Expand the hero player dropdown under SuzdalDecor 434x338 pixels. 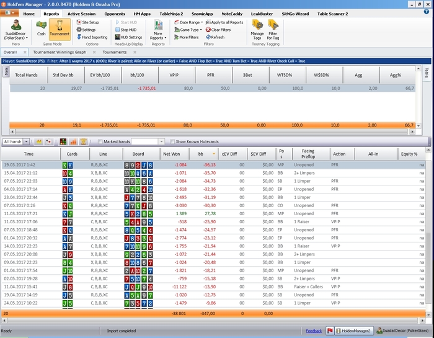[27, 38]
